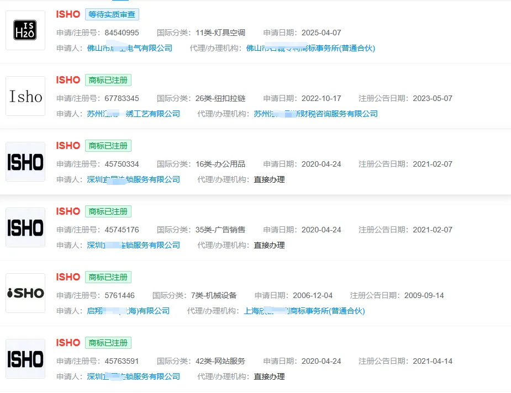Click the 42类-网站服务 classification text
The image size is (511, 393).
(x=220, y=362)
